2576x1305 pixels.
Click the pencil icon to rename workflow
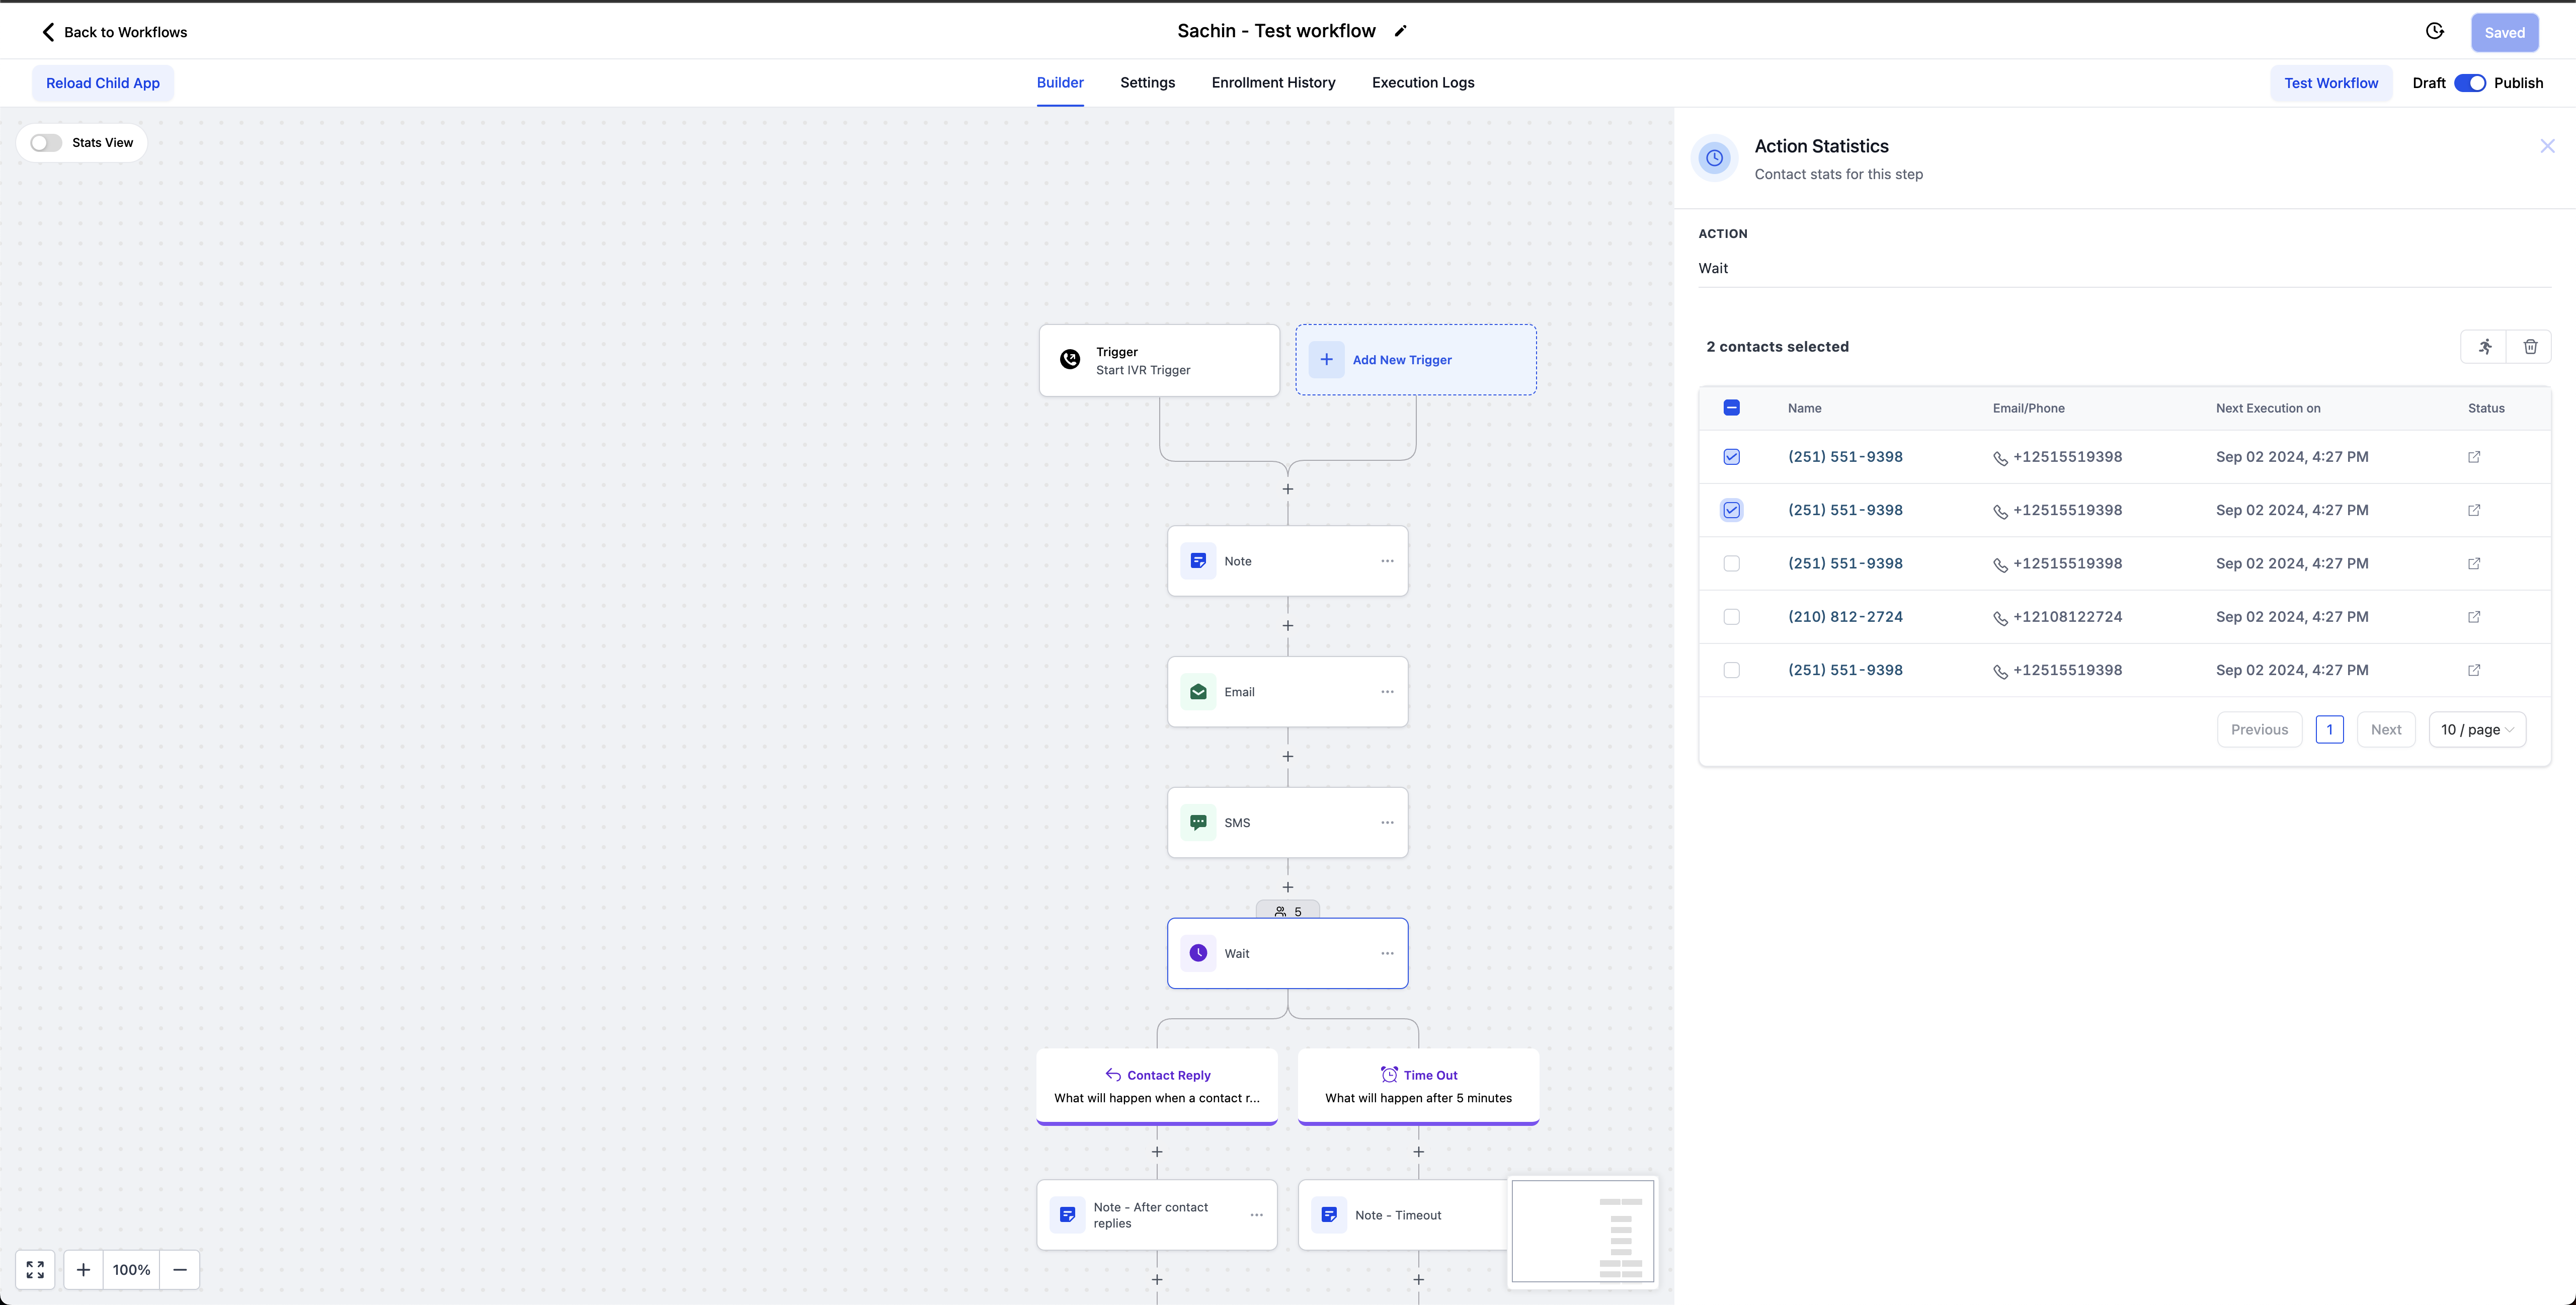click(x=1400, y=31)
